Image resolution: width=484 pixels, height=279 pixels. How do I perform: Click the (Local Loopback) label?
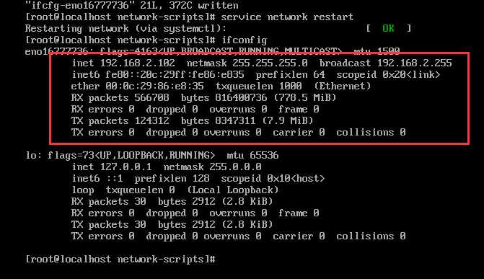(233, 190)
